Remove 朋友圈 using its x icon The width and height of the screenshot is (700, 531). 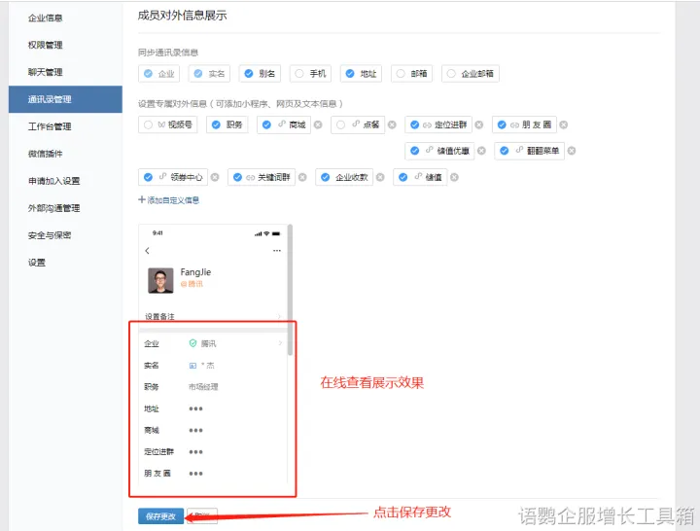(563, 124)
